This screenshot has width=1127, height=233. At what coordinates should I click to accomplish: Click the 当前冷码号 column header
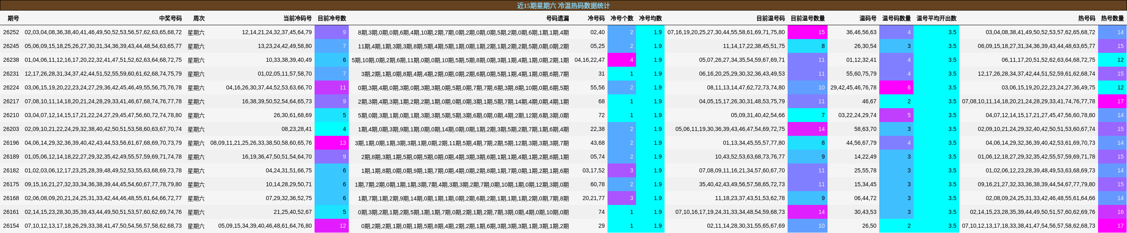297,18
